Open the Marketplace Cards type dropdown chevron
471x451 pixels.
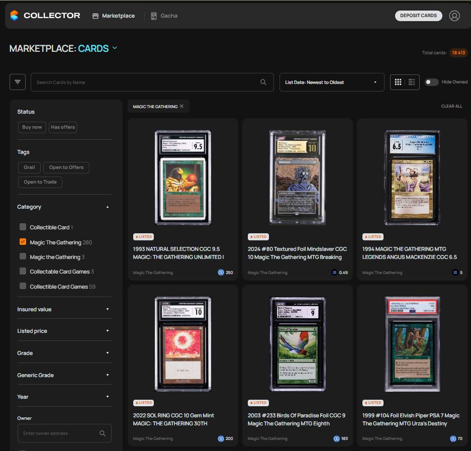point(115,48)
